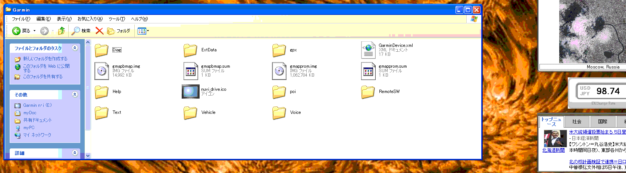Click task pane scrollbar down arrow
The image size is (626, 173).
coord(88,156)
